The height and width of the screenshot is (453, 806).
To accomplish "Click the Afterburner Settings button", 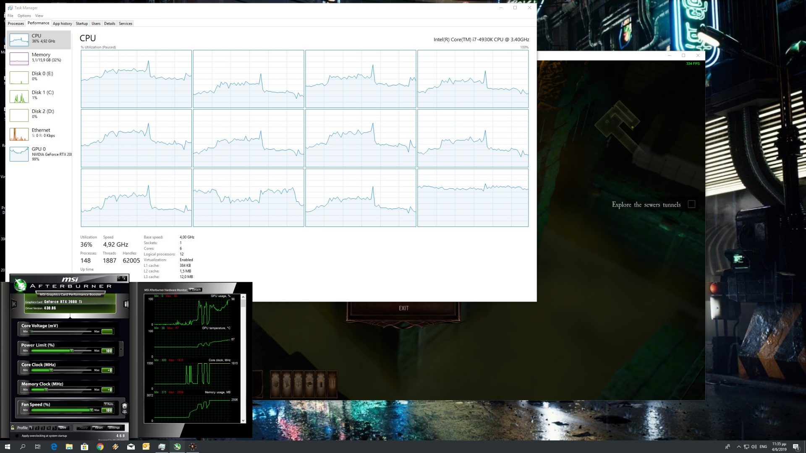I will (x=114, y=427).
